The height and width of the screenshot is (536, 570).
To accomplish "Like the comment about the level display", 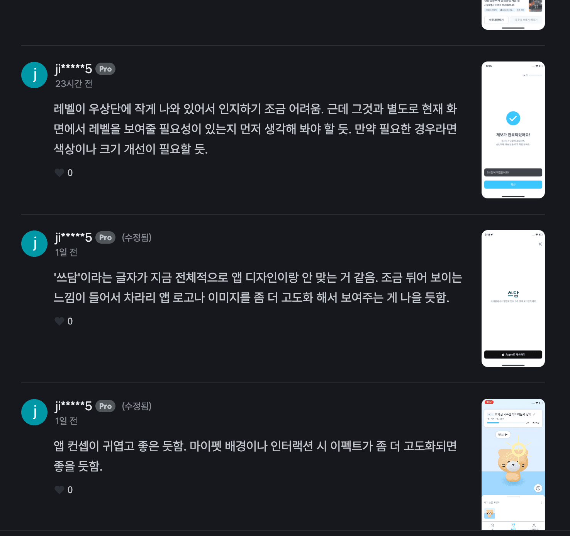I will [x=59, y=173].
